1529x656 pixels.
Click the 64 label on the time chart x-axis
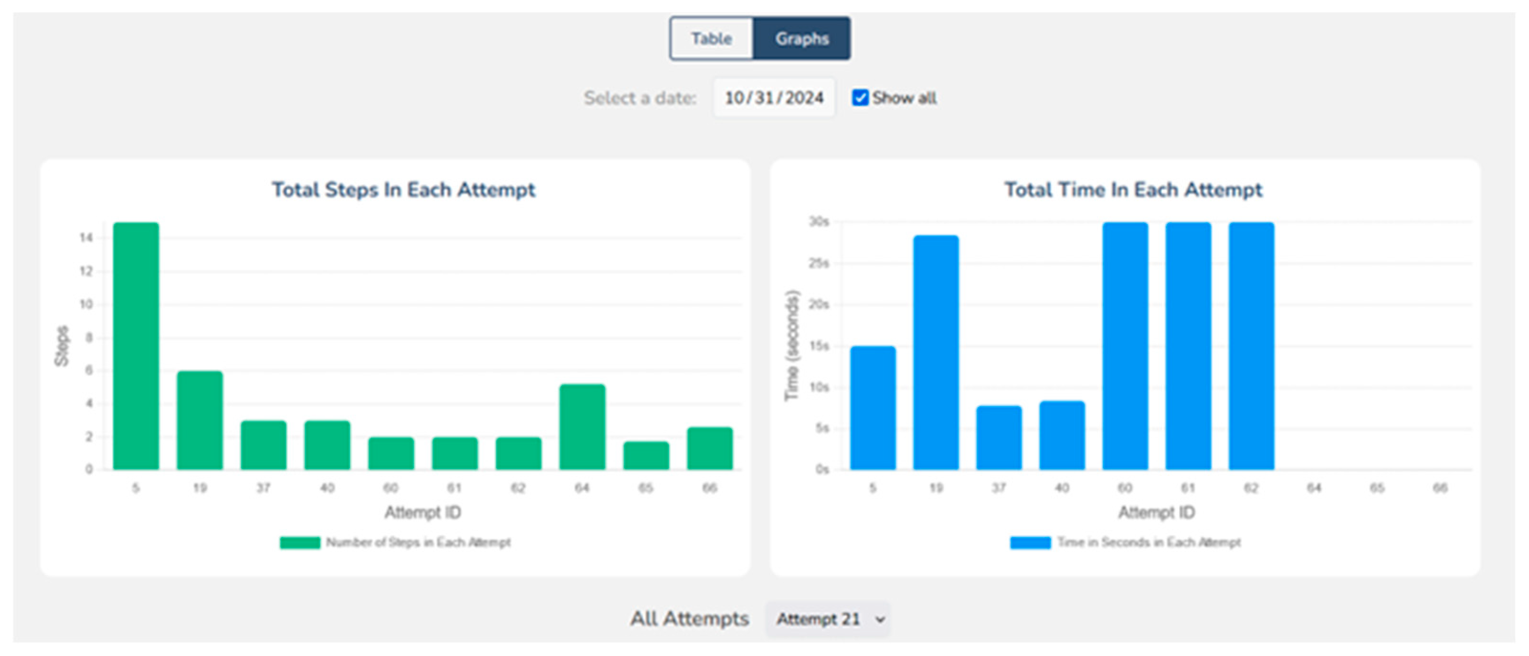pyautogui.click(x=1314, y=488)
